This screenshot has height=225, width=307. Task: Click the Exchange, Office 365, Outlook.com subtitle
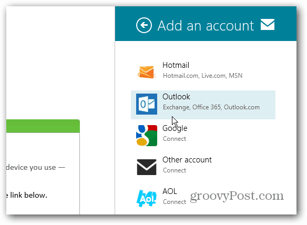coord(211,107)
